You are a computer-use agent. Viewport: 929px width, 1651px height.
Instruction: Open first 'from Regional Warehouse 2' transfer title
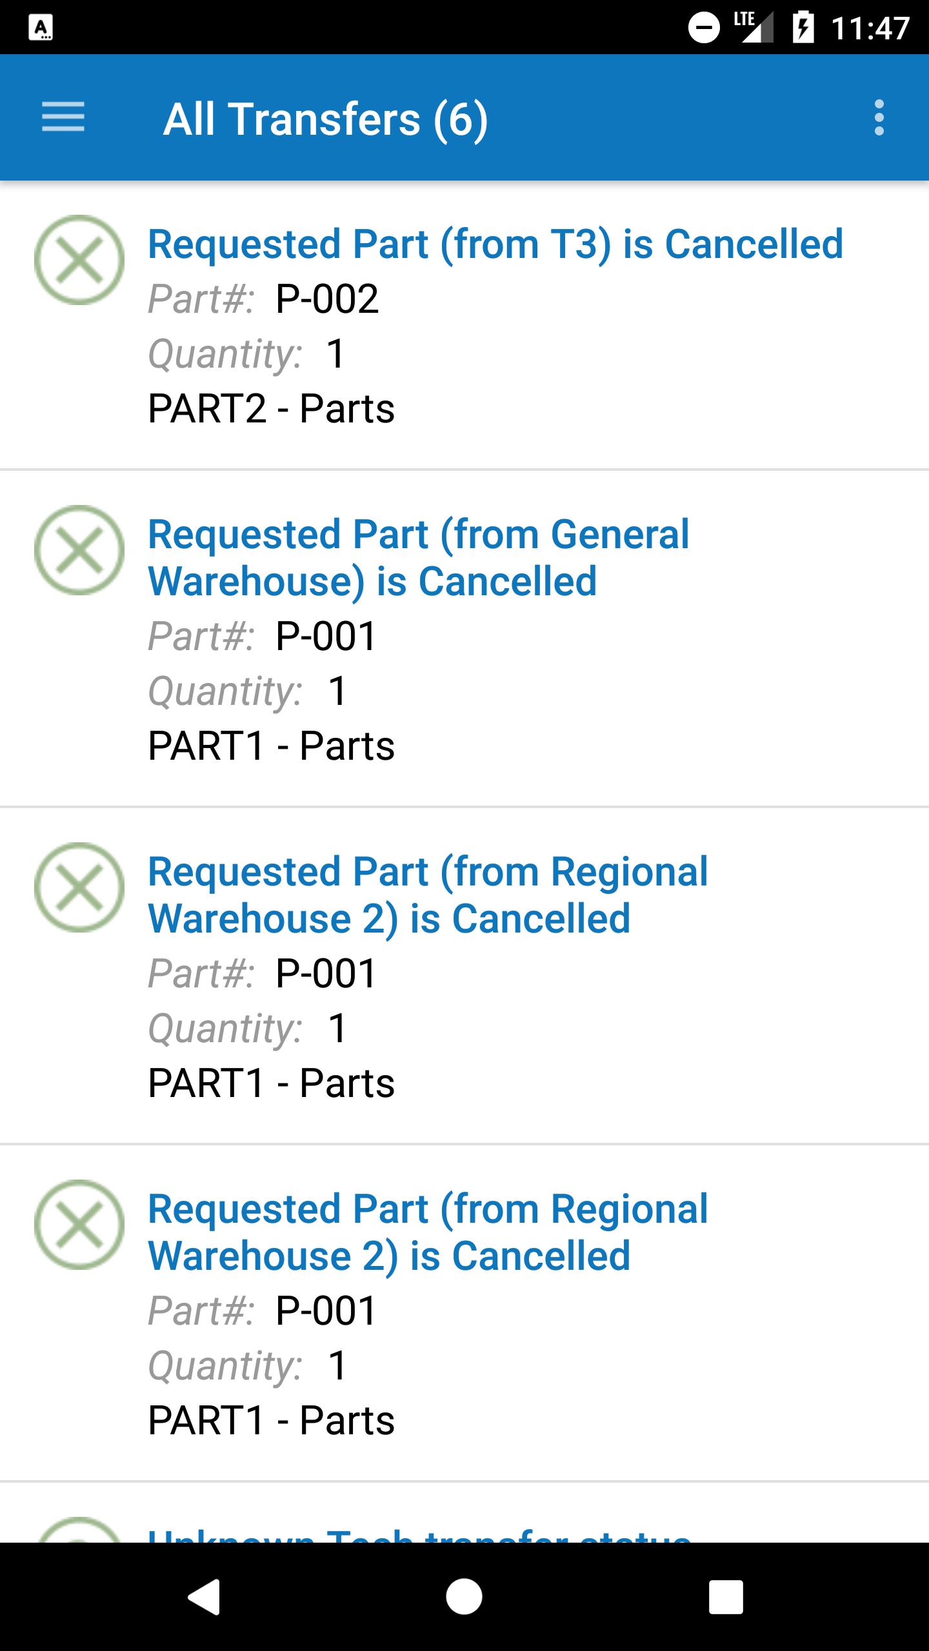(428, 895)
